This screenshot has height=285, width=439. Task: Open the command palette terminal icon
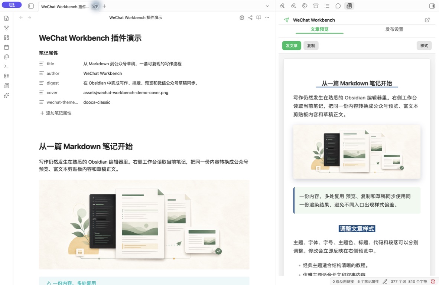coord(6,66)
